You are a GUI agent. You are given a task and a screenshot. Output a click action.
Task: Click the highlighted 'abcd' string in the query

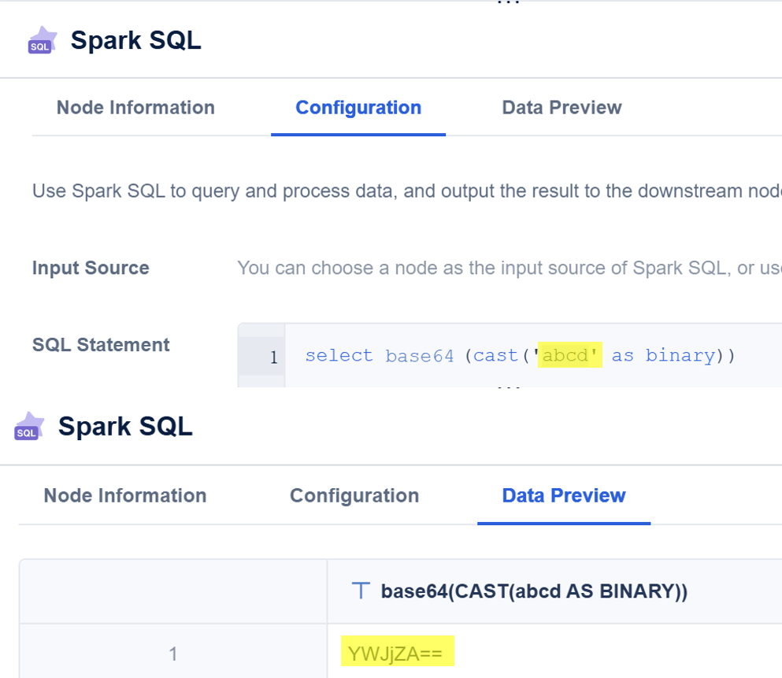click(569, 356)
